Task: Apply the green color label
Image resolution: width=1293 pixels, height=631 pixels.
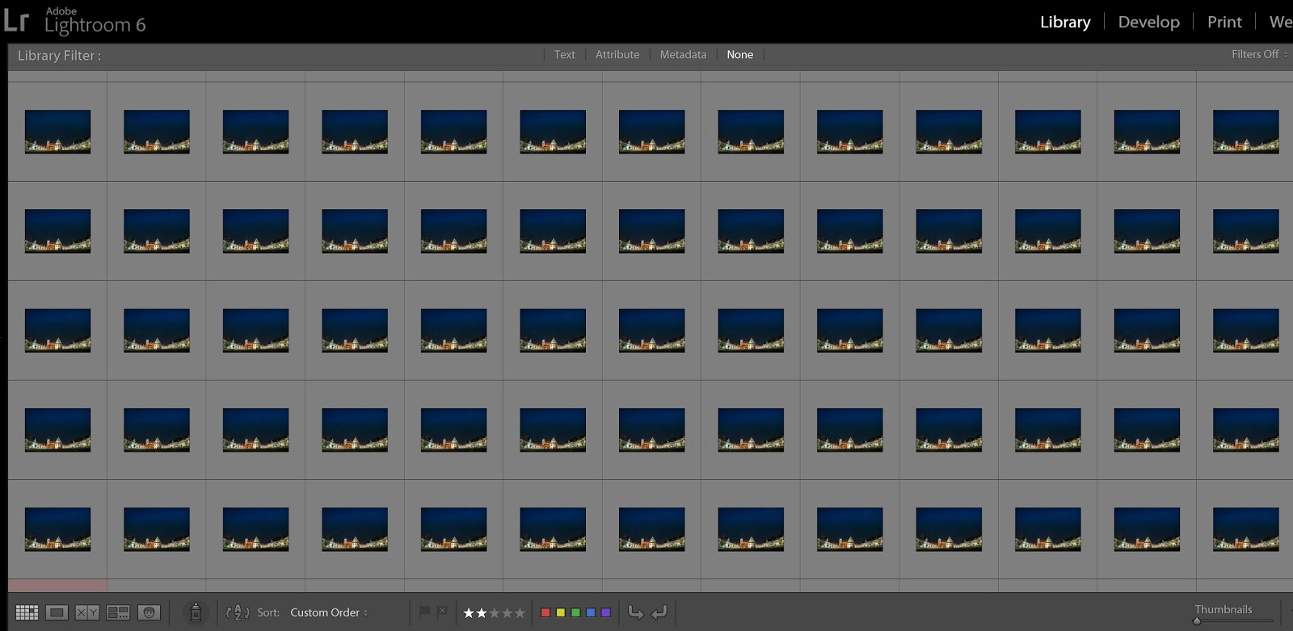Action: click(x=575, y=612)
